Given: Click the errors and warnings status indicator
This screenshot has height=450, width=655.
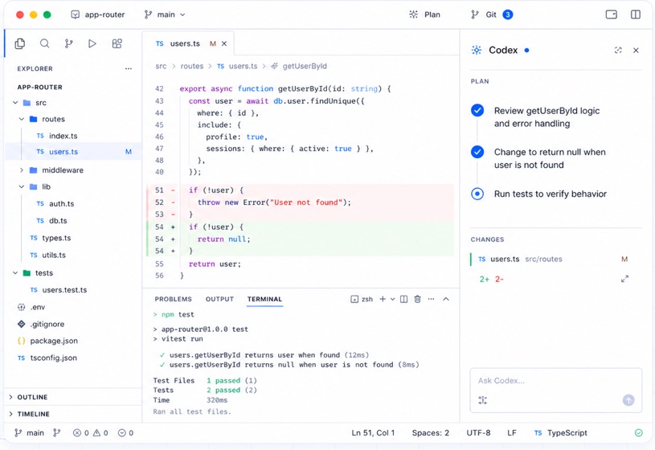Looking at the screenshot, I should pyautogui.click(x=90, y=433).
